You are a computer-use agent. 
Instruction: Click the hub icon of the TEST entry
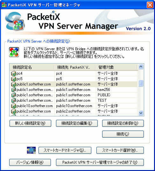click(x=14, y=100)
